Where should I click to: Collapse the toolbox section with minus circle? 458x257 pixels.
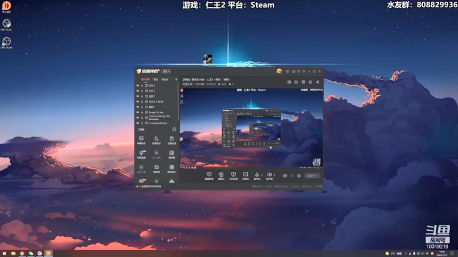click(174, 129)
